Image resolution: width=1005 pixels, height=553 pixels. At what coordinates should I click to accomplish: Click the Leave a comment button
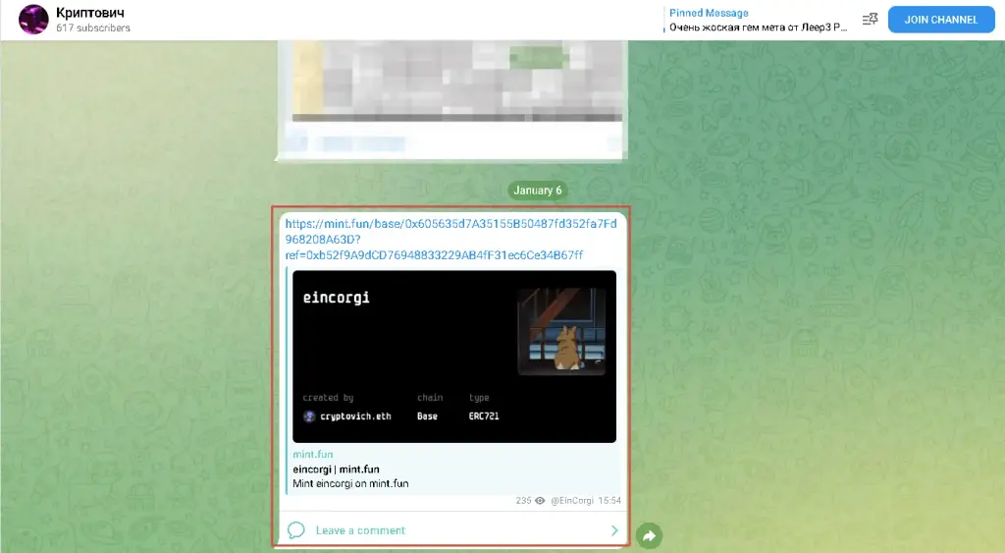click(x=451, y=529)
